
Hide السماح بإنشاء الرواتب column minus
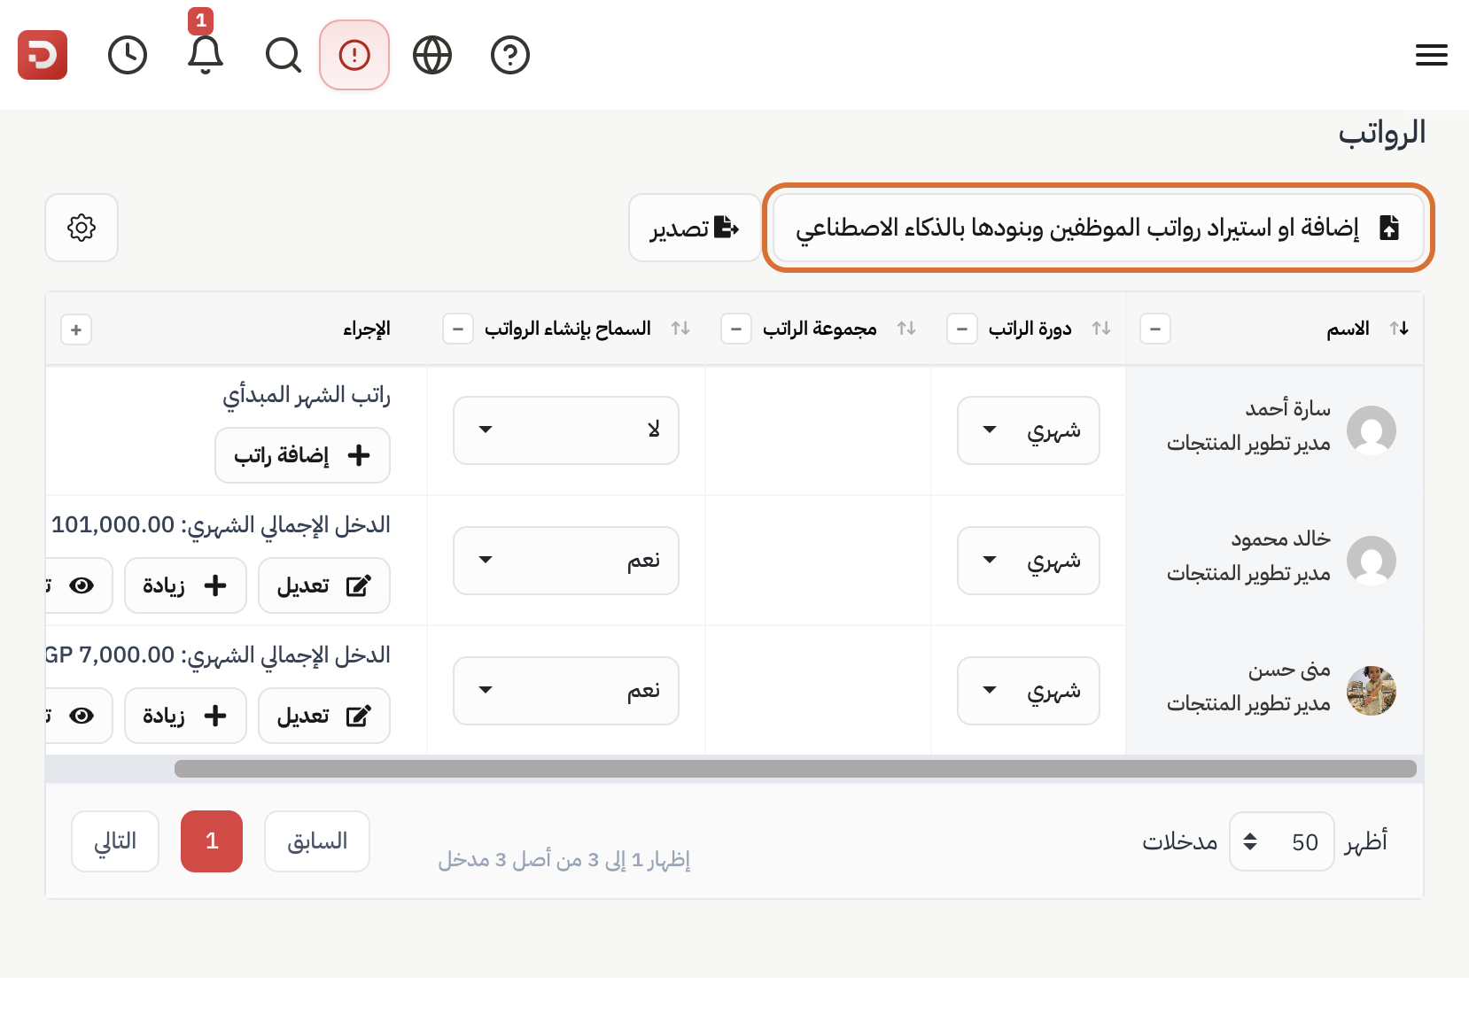coord(458,329)
